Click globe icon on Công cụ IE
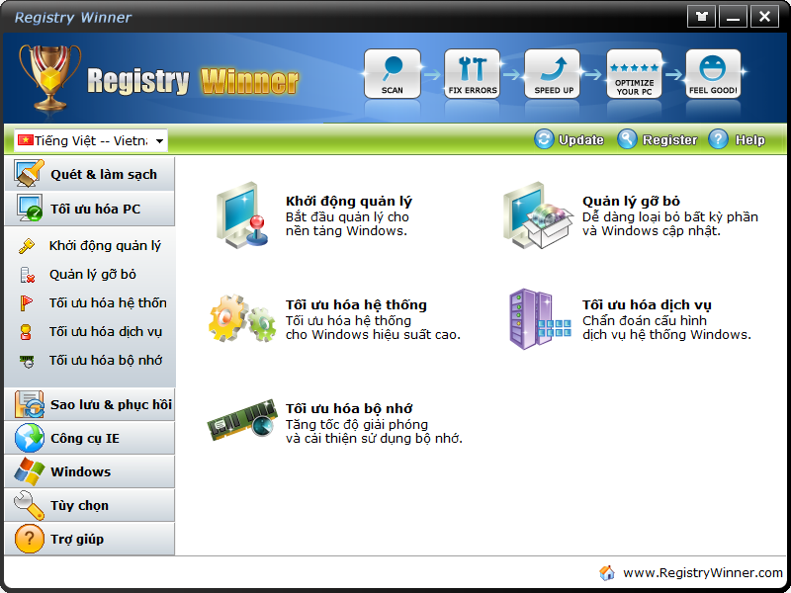 30,438
